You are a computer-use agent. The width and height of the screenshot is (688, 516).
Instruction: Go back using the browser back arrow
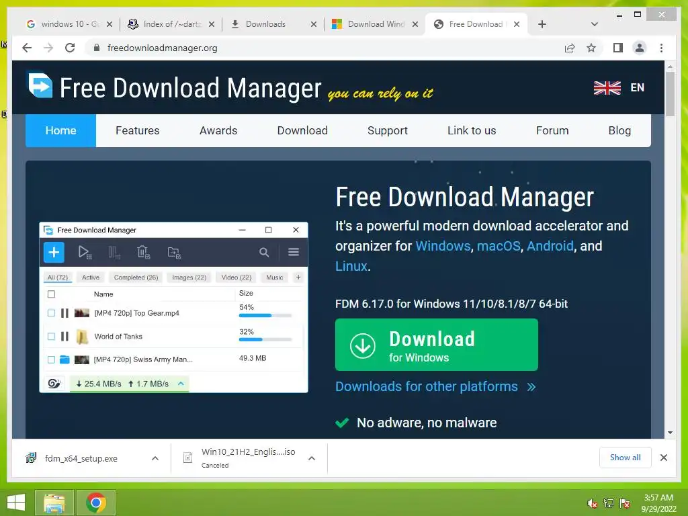pyautogui.click(x=27, y=48)
